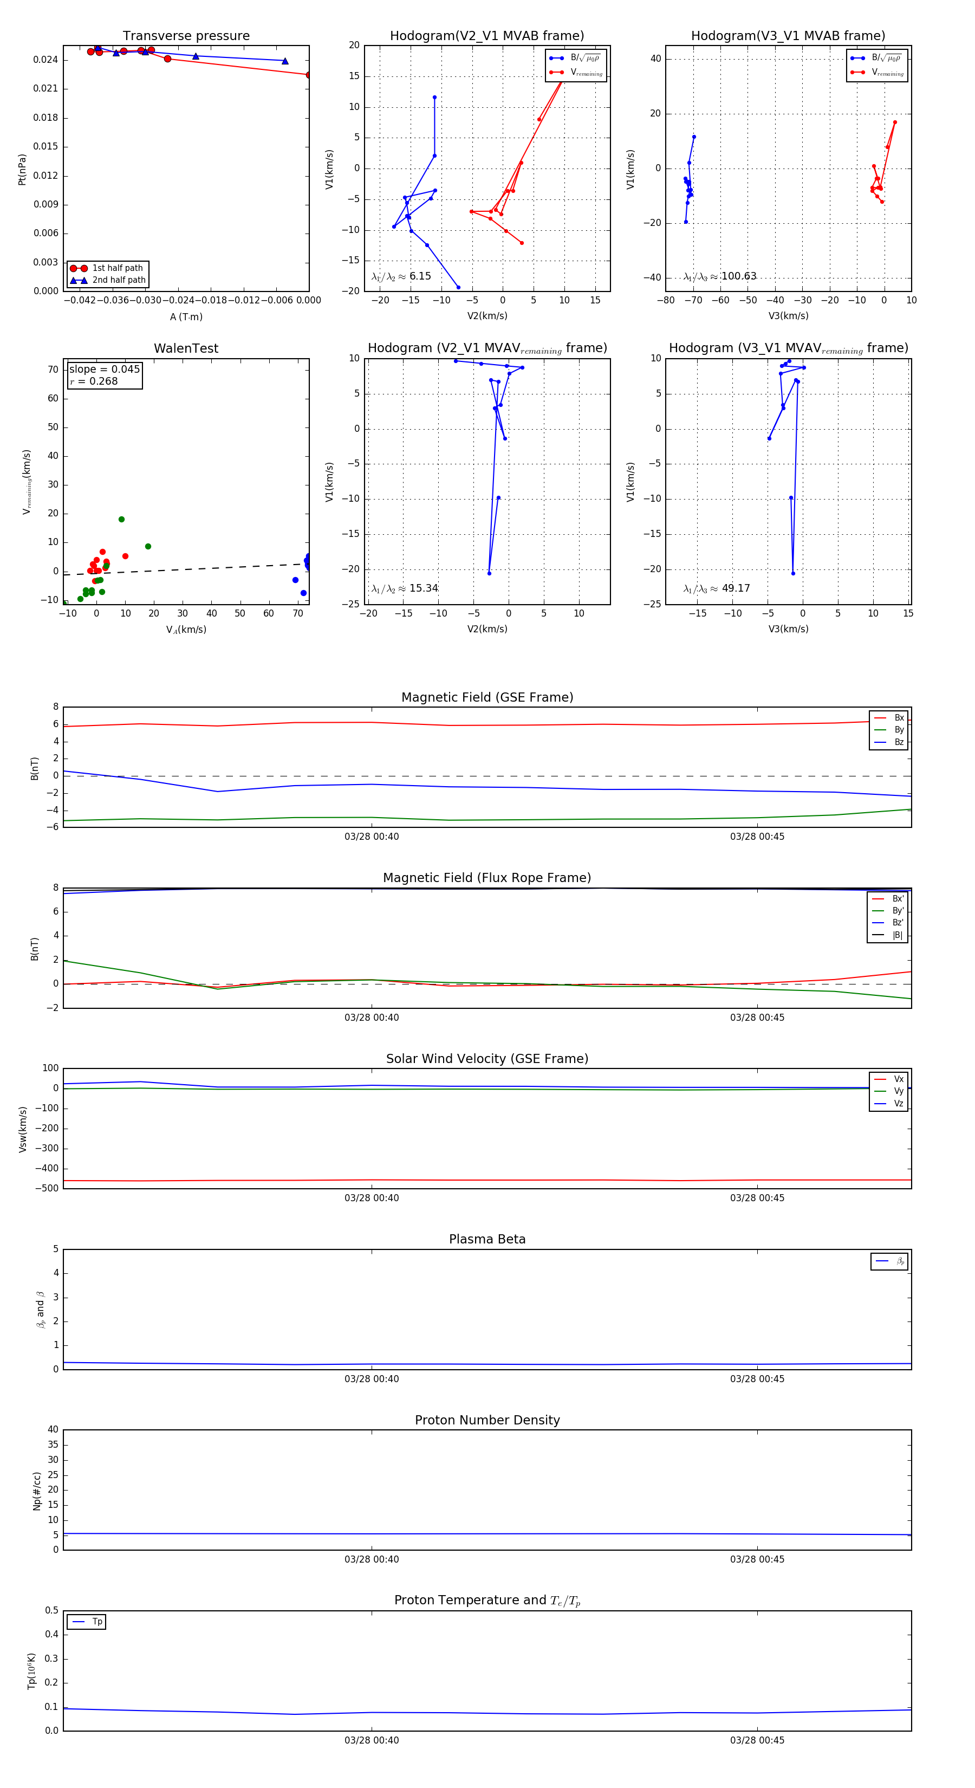Select the Tp legend entry
Viewport: 975px width, 1788px height.
pyautogui.click(x=87, y=1622)
